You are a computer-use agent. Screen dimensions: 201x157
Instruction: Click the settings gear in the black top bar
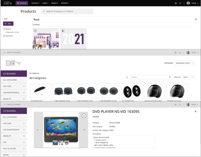[x=176, y=3]
